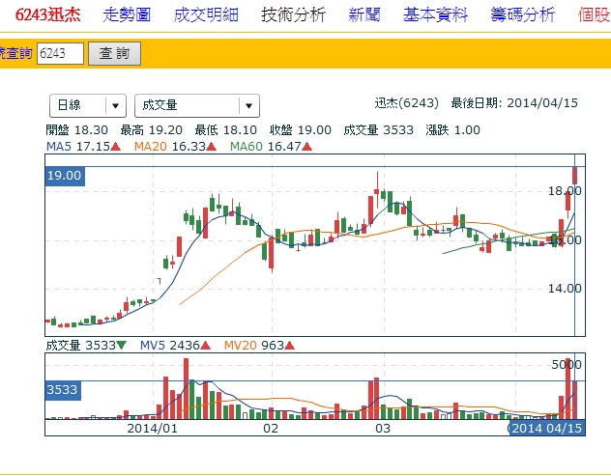Focus the stock code input showing 6243
This screenshot has width=611, height=476.
[60, 54]
